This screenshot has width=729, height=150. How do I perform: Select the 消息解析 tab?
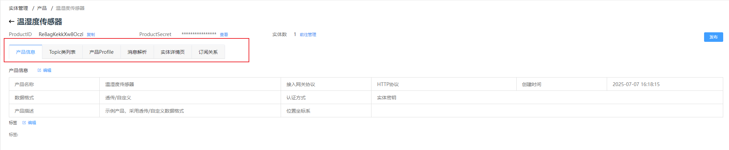(x=137, y=52)
